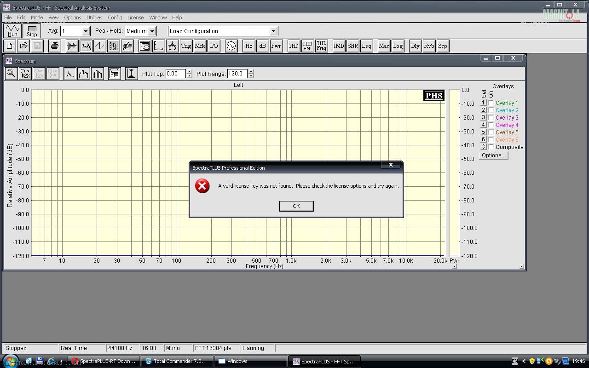Open a file with the folder icon
Screen dimensions: 589x368
point(23,46)
